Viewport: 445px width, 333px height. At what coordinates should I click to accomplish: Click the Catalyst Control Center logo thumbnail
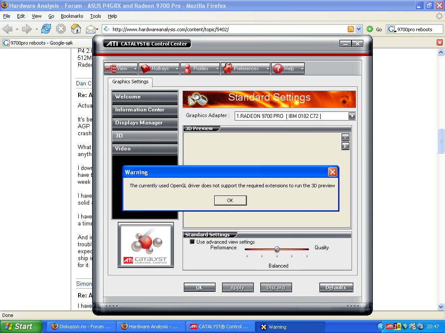click(146, 245)
